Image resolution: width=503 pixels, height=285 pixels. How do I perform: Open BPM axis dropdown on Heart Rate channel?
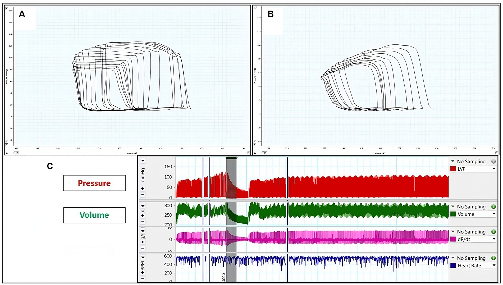click(x=143, y=257)
